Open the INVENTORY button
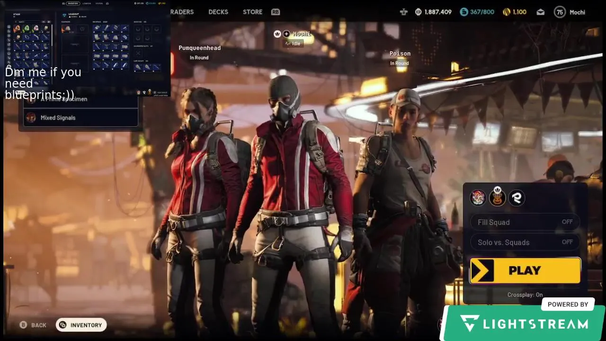Screen dimensions: 606x341 click(81, 325)
